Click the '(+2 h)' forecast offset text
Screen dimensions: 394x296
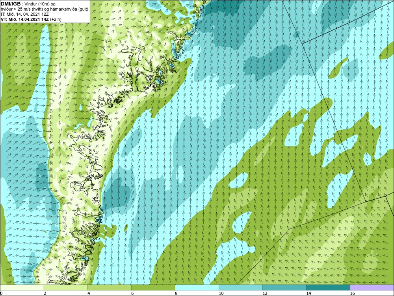pos(56,19)
